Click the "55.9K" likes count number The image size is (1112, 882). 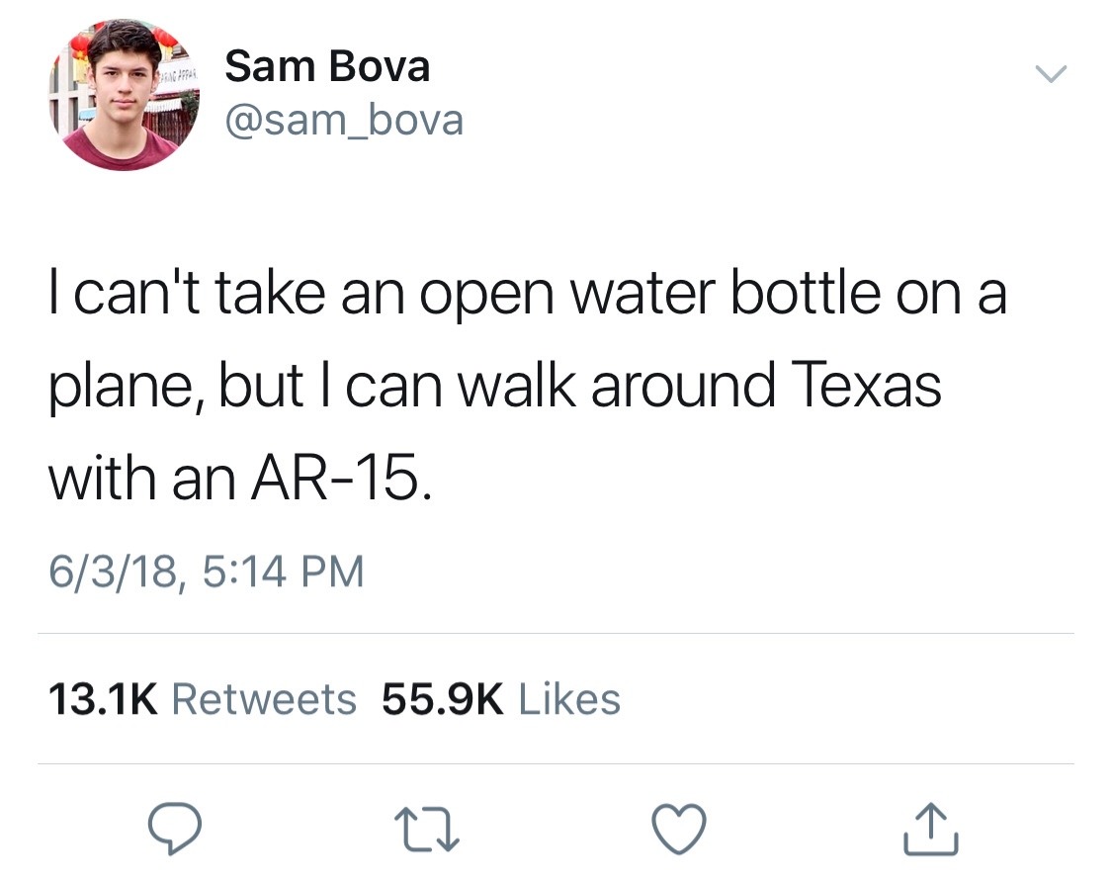point(443,699)
